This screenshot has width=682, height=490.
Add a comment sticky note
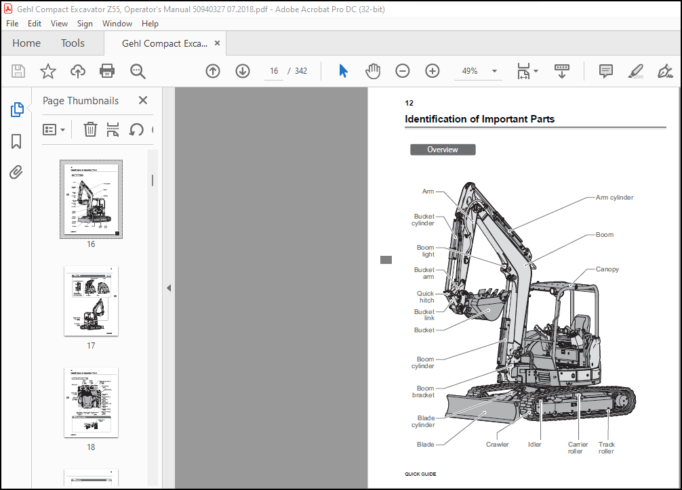pyautogui.click(x=606, y=71)
